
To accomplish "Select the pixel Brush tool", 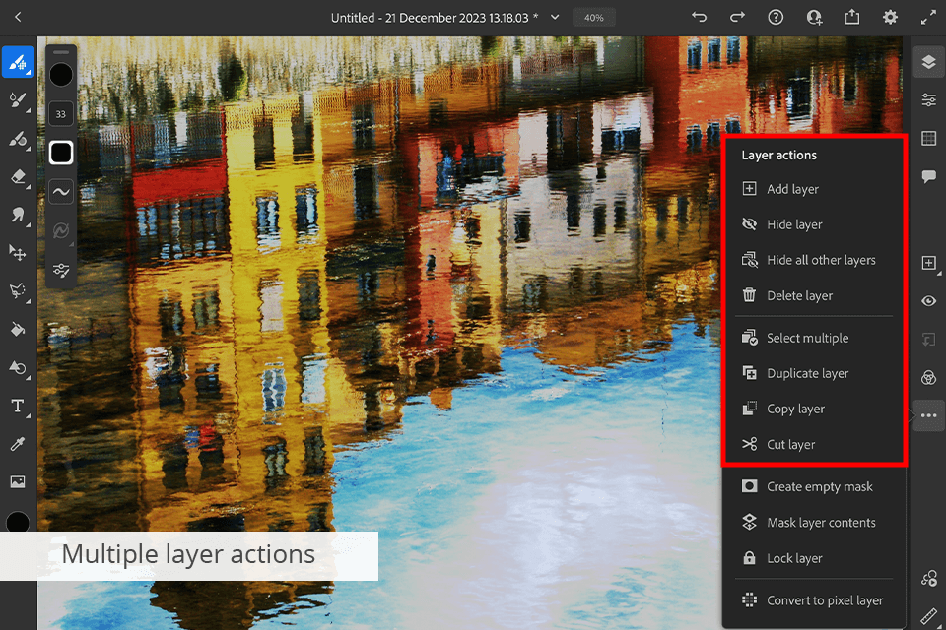I will (x=18, y=62).
